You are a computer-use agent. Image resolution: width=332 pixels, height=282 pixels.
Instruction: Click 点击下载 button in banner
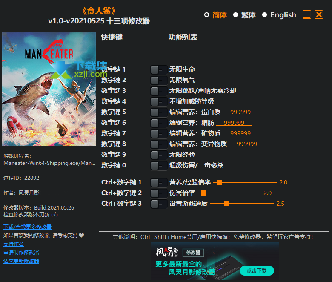pos(257,270)
